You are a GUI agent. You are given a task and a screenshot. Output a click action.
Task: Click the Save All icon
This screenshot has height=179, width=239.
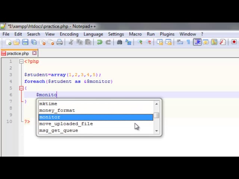(34, 42)
